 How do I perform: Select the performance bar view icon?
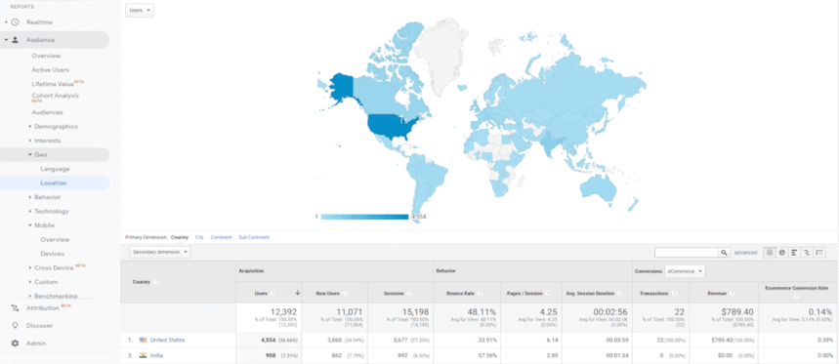pos(794,253)
